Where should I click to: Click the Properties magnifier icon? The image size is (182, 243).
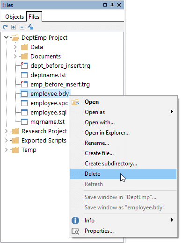[75, 231]
